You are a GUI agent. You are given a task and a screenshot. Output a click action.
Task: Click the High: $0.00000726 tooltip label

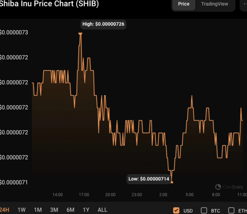click(103, 24)
